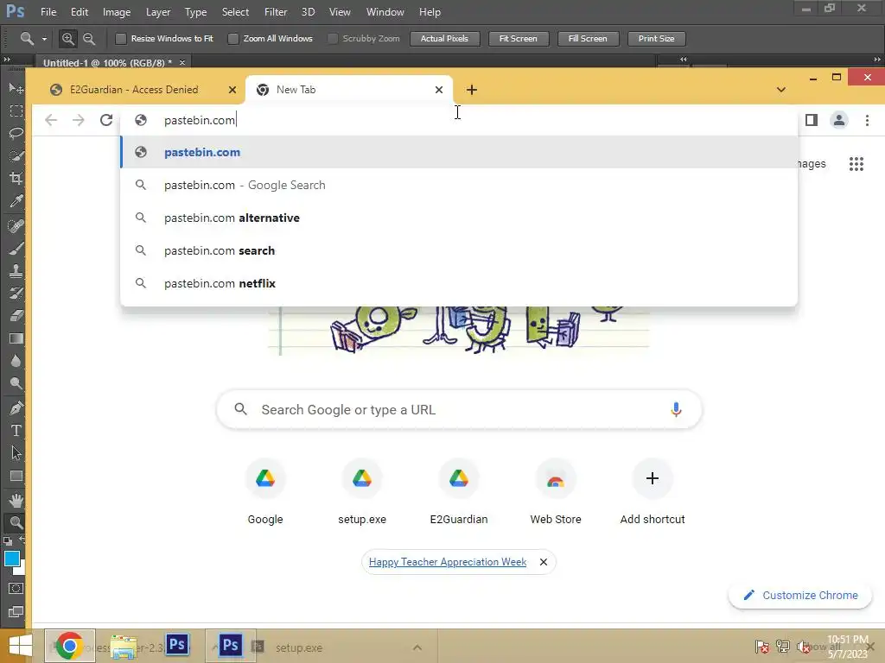
Task: Select the Zoom tool in the toolbox
Action: coord(16,522)
